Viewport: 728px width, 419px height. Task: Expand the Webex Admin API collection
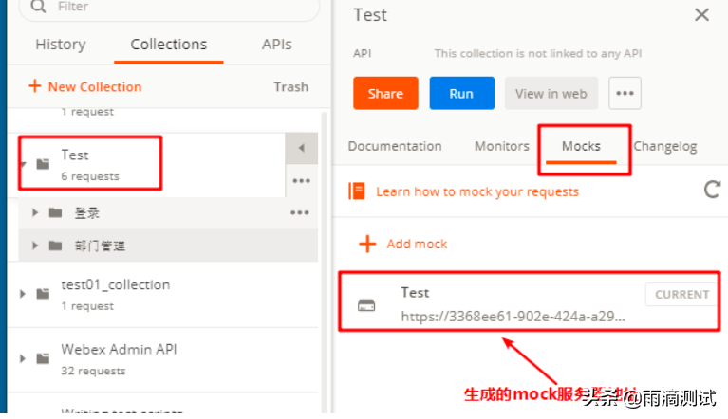pos(23,358)
